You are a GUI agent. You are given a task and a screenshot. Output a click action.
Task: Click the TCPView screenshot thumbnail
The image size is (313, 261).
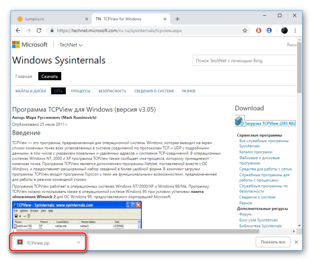[77, 215]
